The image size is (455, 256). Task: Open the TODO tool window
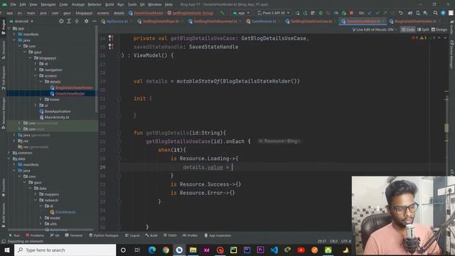click(170, 235)
